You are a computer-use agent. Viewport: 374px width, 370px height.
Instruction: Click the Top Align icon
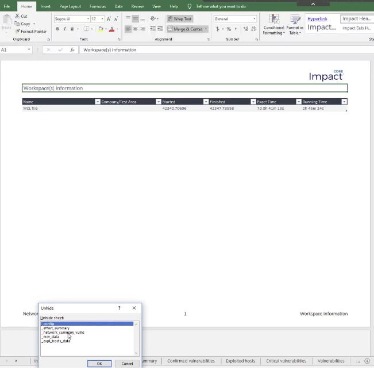coord(128,18)
